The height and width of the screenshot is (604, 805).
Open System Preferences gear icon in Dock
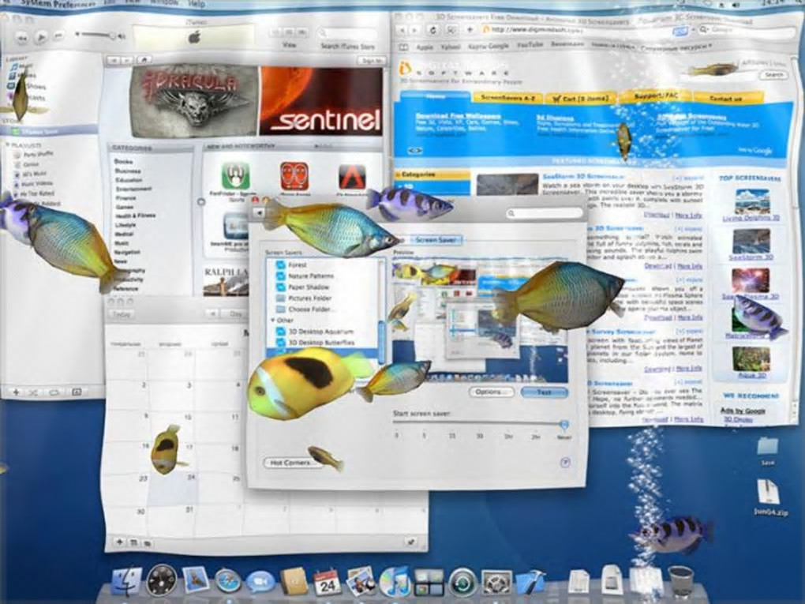(496, 583)
